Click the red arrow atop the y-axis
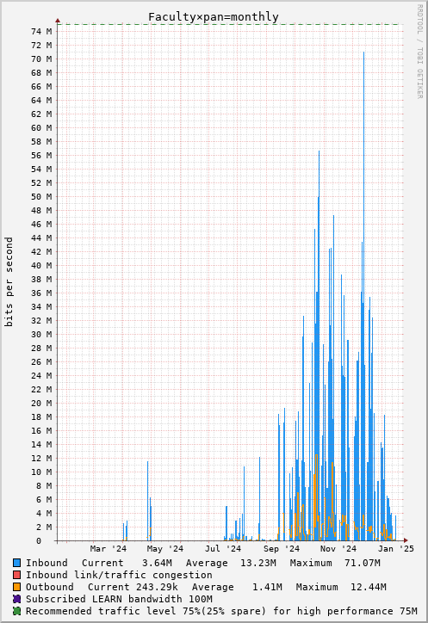Viewport: 428px width, 623px height. point(58,21)
